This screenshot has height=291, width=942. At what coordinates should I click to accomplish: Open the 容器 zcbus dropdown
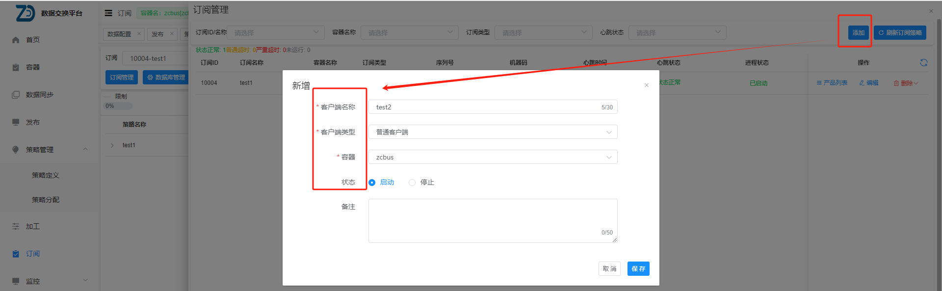pos(493,157)
